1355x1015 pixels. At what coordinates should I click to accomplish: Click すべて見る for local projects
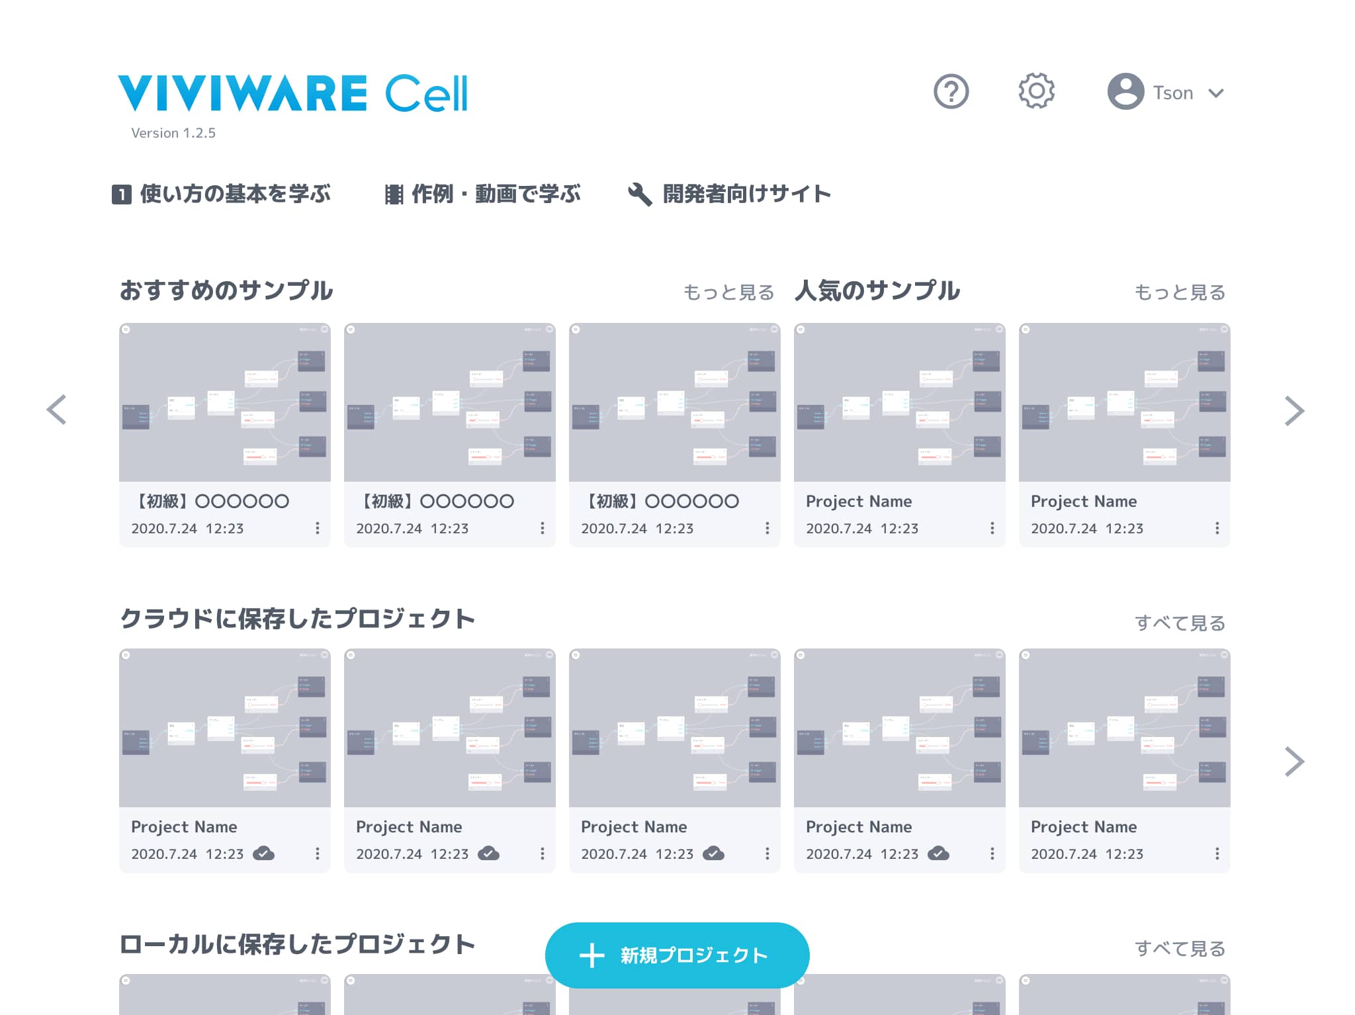[1180, 948]
